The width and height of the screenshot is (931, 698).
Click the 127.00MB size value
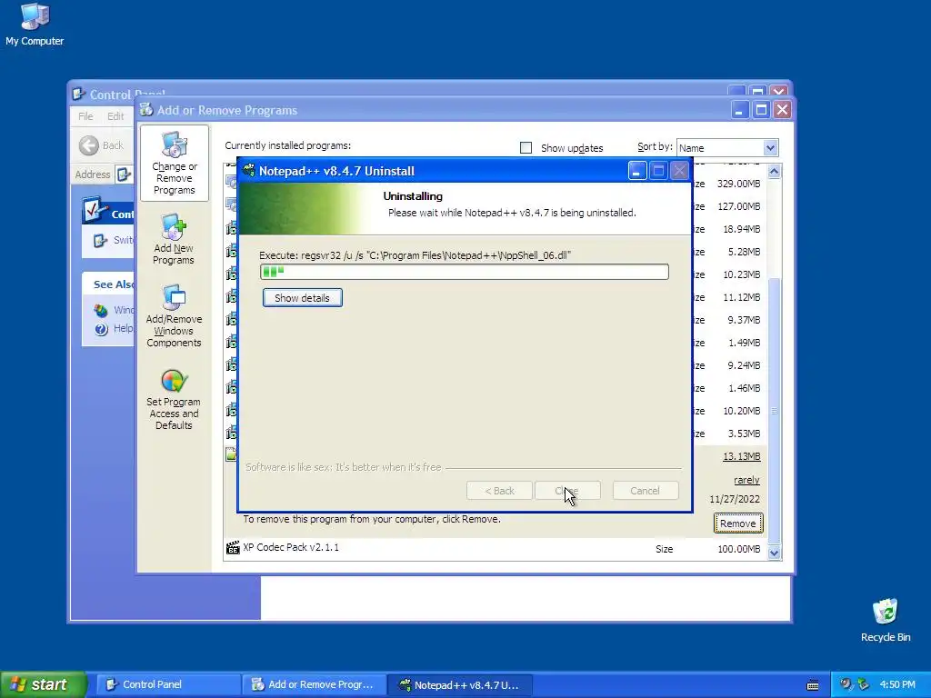coord(738,206)
